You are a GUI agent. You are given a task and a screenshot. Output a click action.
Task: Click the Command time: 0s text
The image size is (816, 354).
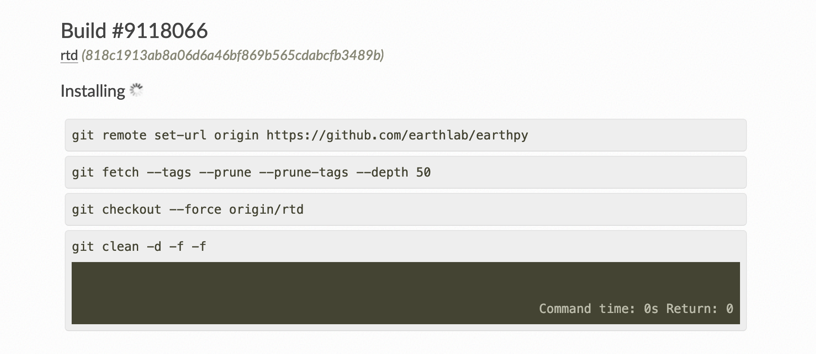[x=598, y=309]
